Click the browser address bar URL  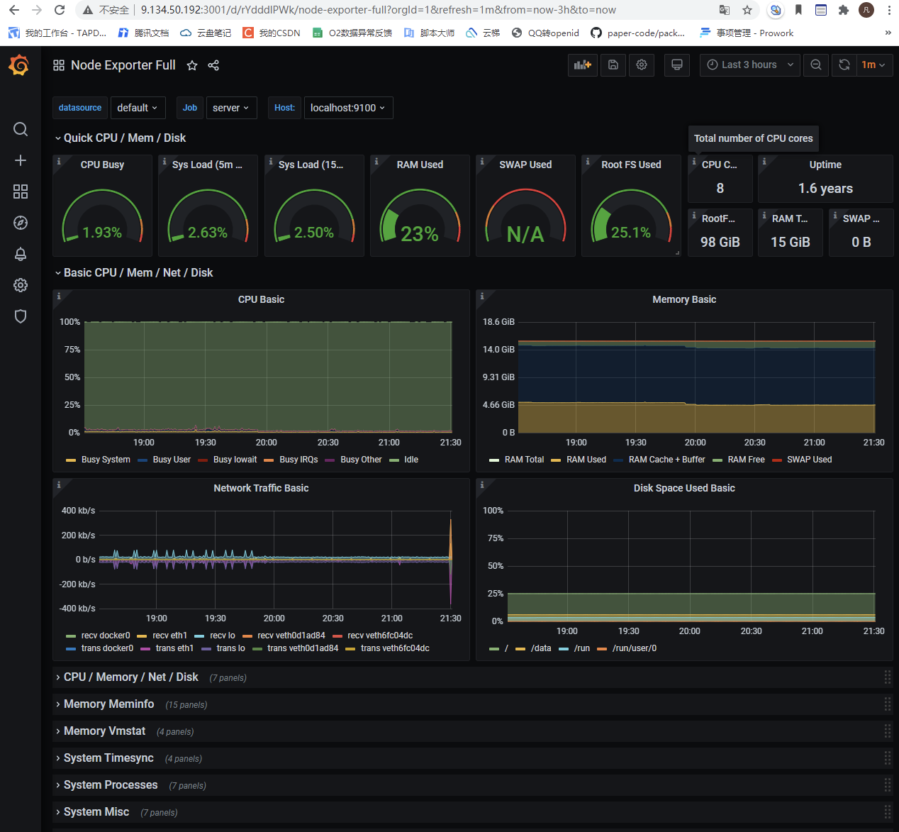[378, 10]
